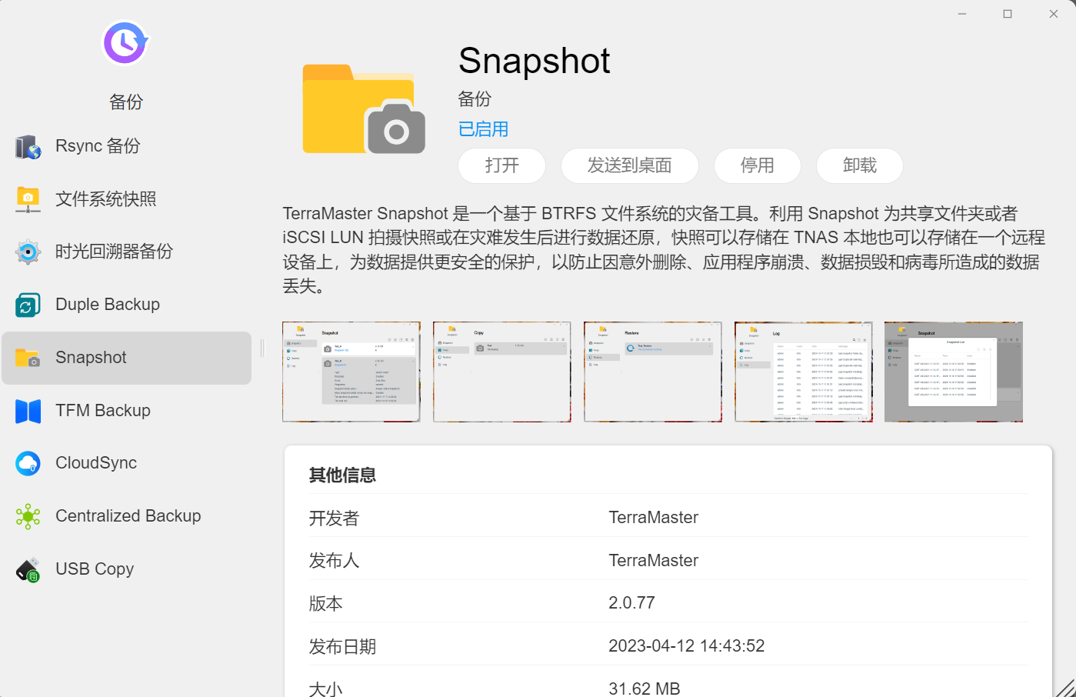Image resolution: width=1076 pixels, height=697 pixels.
Task: Click the 开发者 label
Action: tap(334, 518)
